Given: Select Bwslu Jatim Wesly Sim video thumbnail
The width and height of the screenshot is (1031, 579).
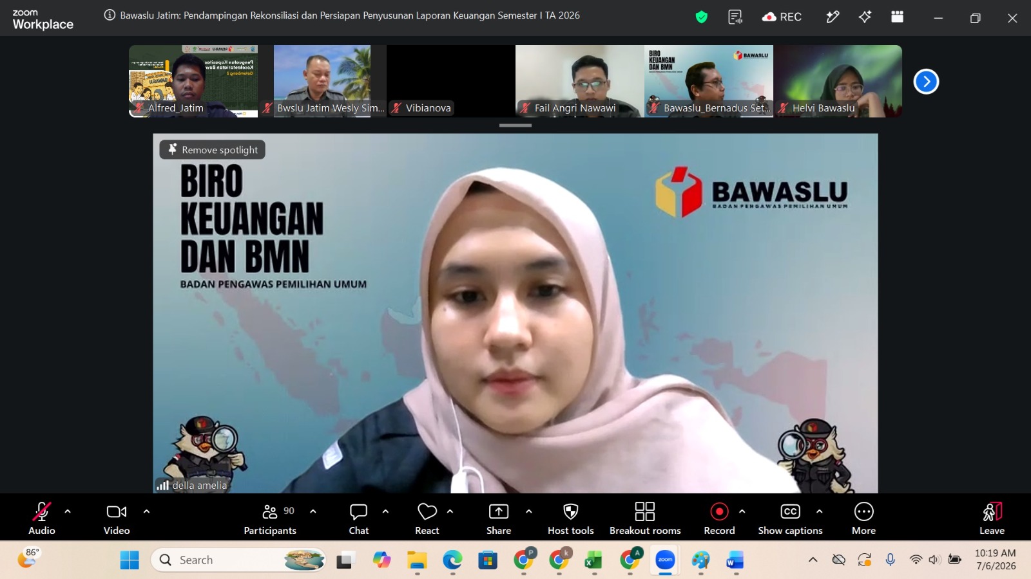Looking at the screenshot, I should (322, 81).
